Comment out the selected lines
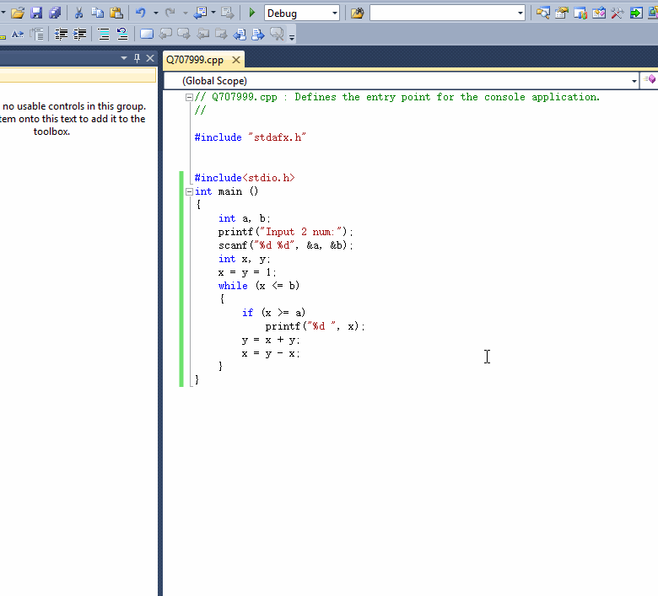 103,34
